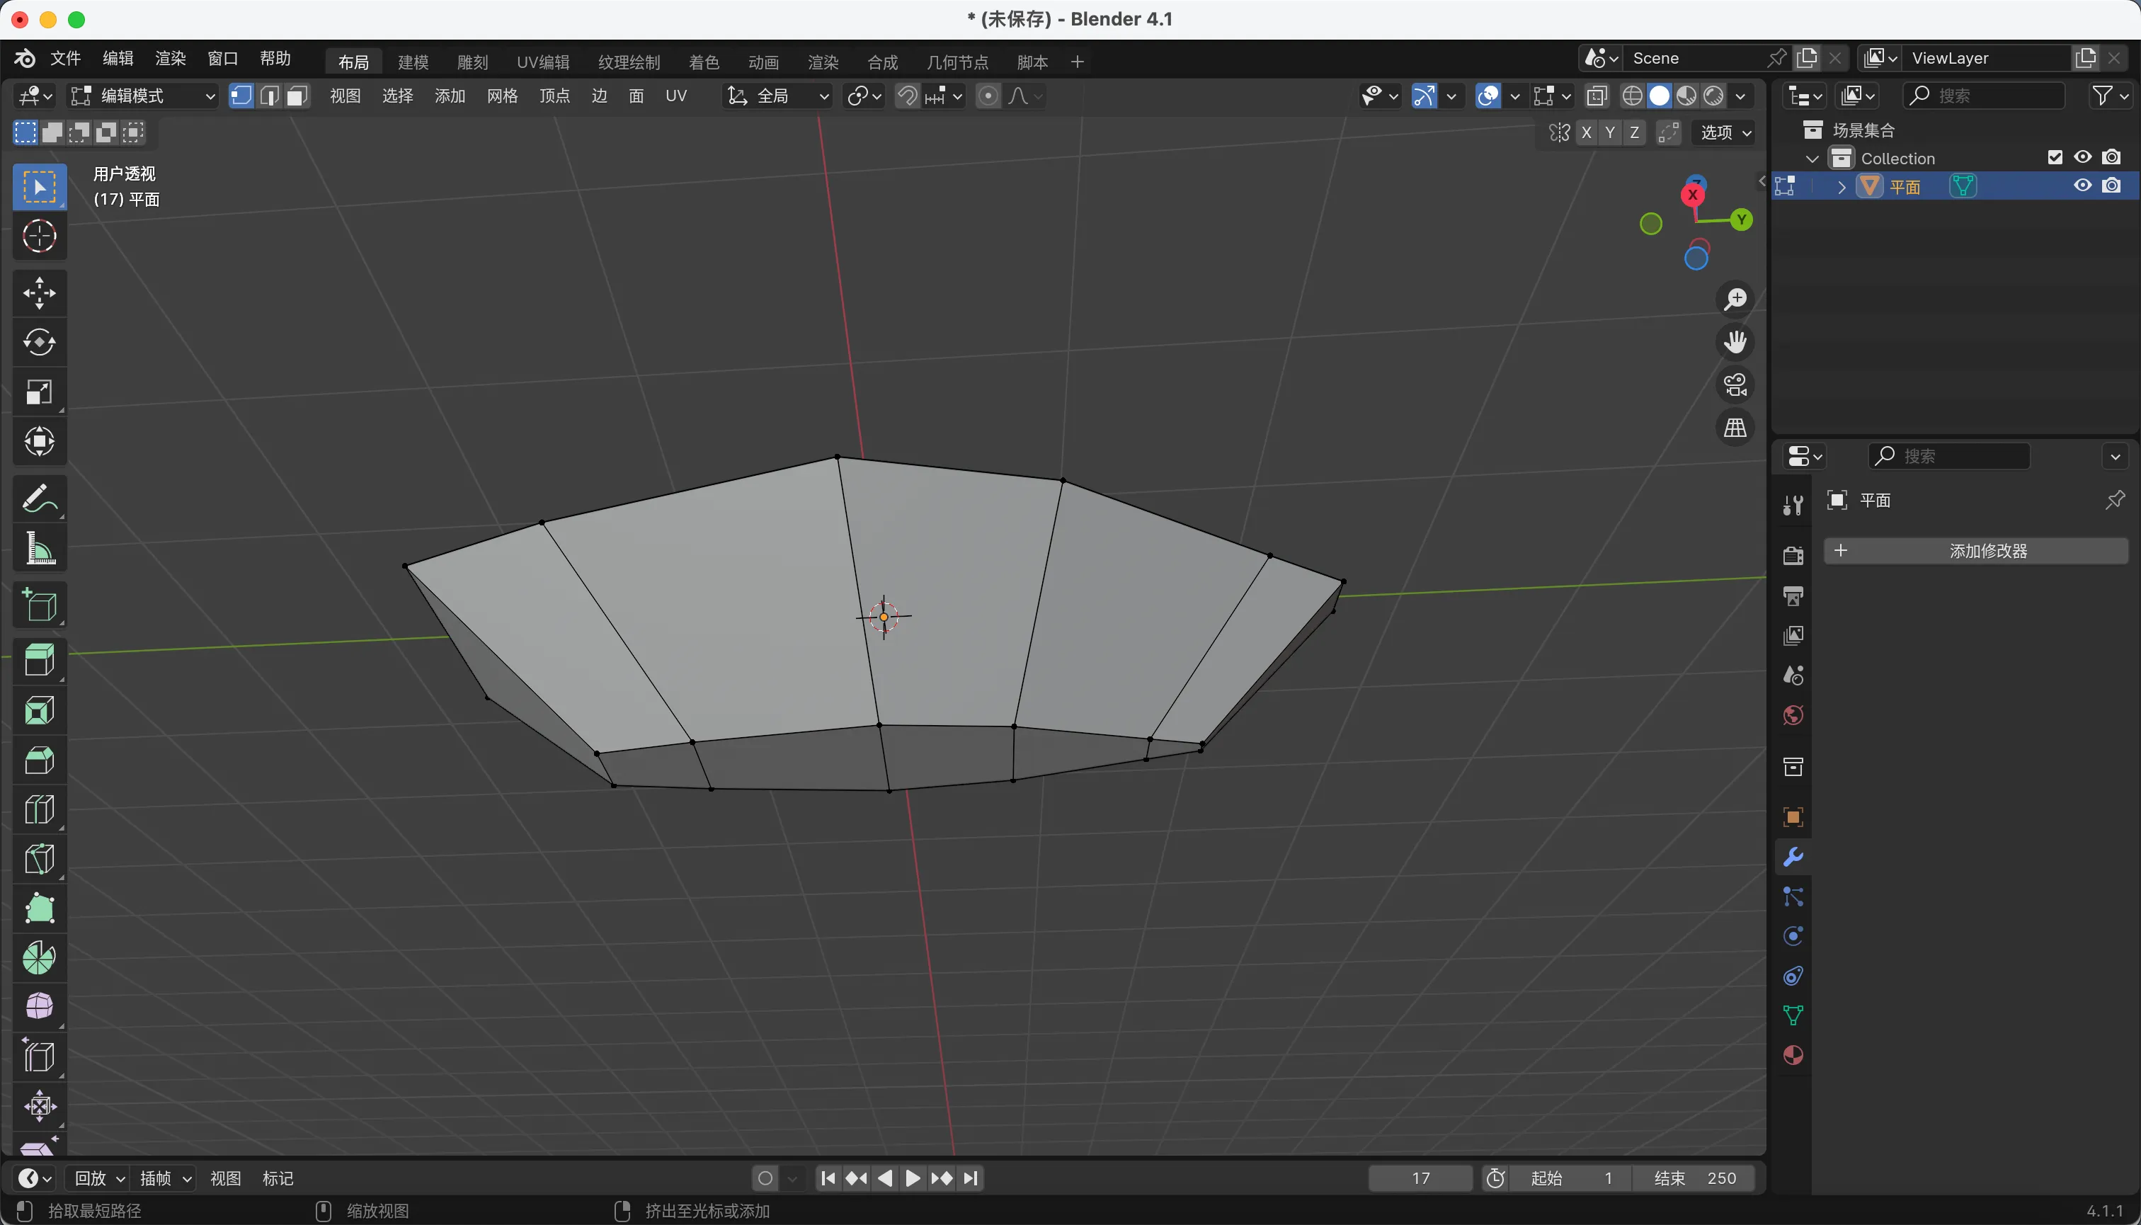Select the Move tool in toolbar

tap(39, 292)
